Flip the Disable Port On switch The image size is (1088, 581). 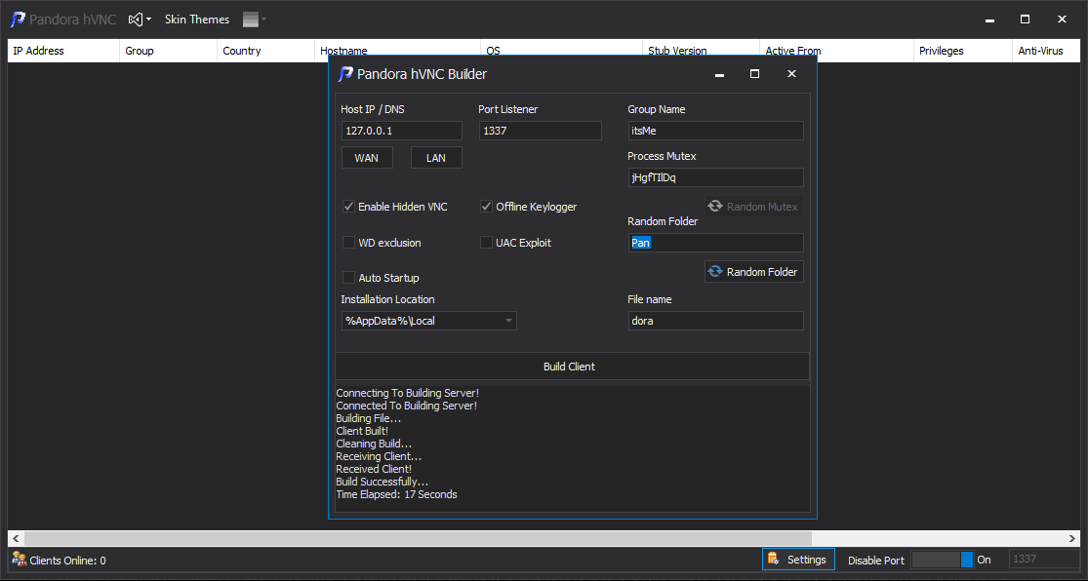(943, 560)
